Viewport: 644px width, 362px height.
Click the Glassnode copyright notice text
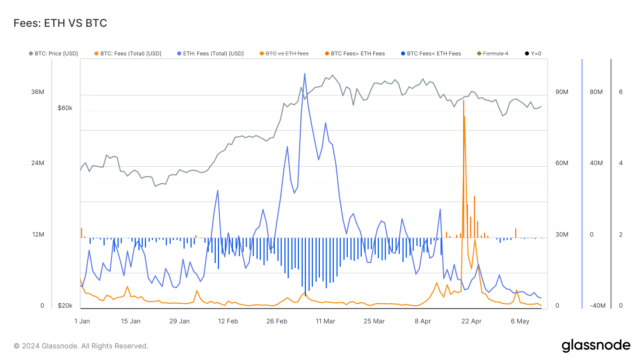coord(81,346)
